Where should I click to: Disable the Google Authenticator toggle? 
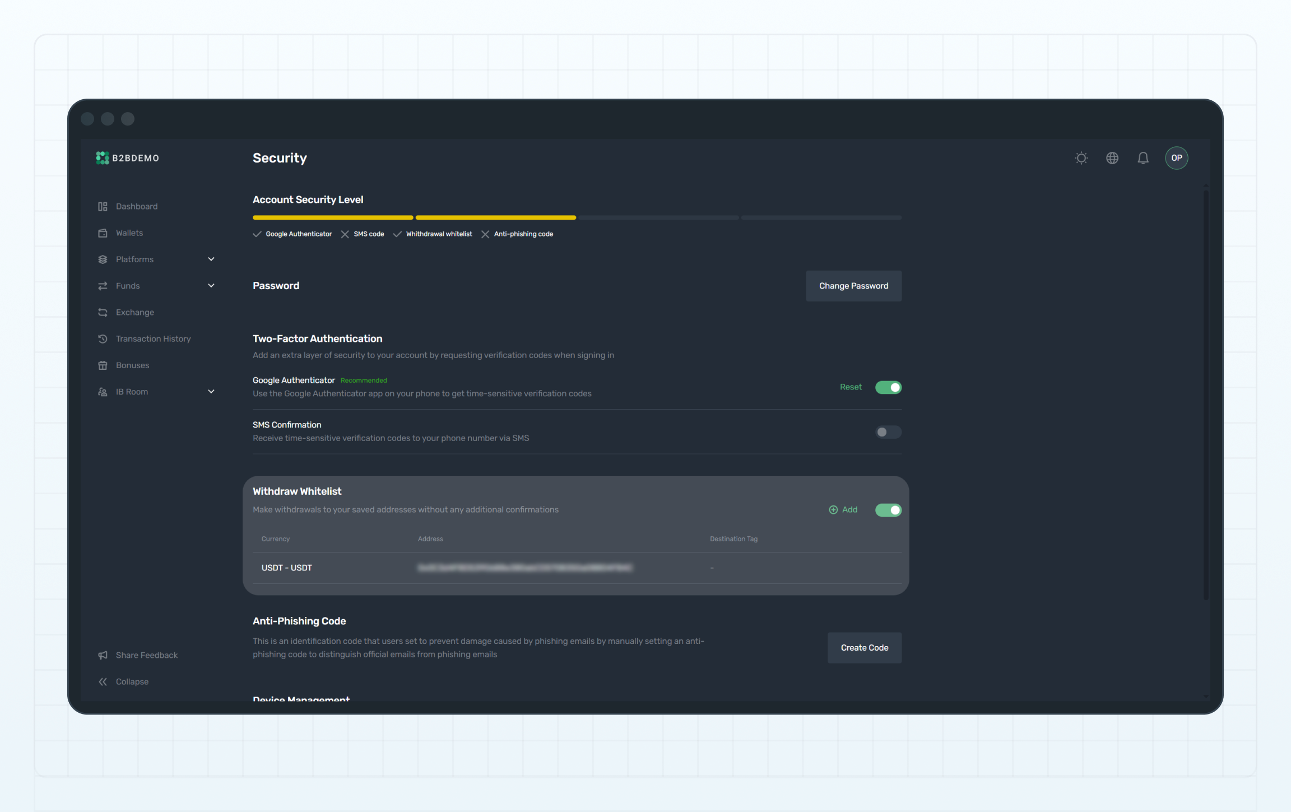(x=888, y=387)
